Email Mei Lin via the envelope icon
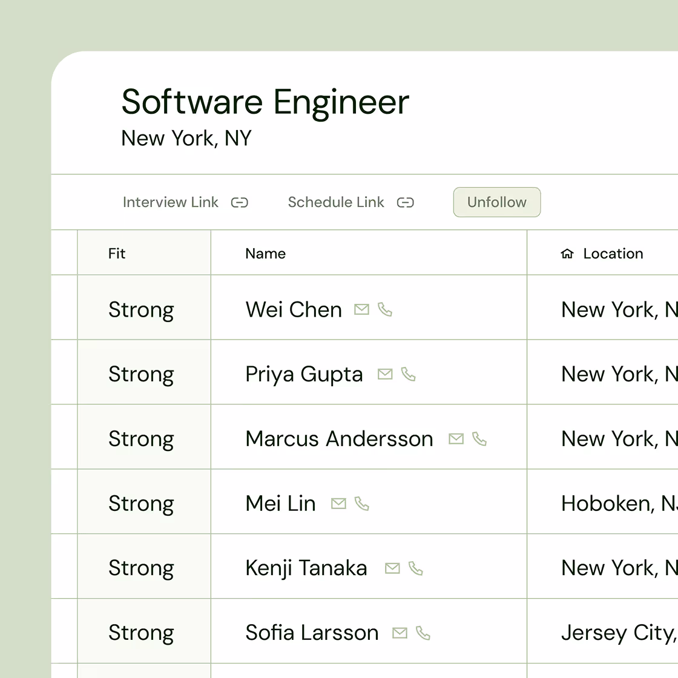Image resolution: width=678 pixels, height=678 pixels. pos(338,503)
